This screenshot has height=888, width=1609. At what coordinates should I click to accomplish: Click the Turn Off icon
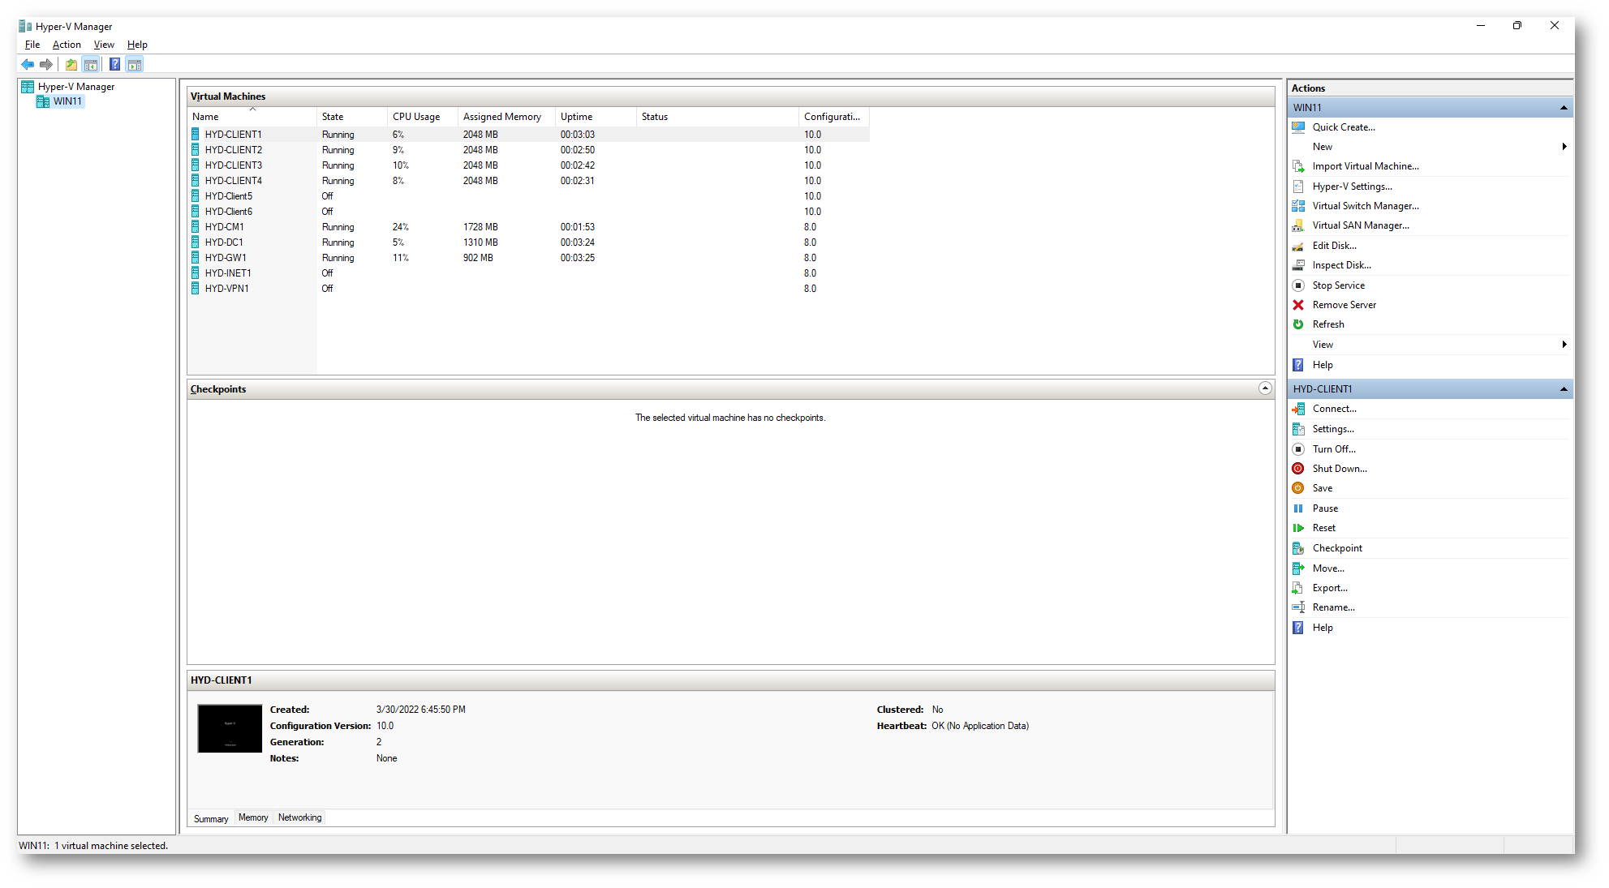click(1298, 449)
